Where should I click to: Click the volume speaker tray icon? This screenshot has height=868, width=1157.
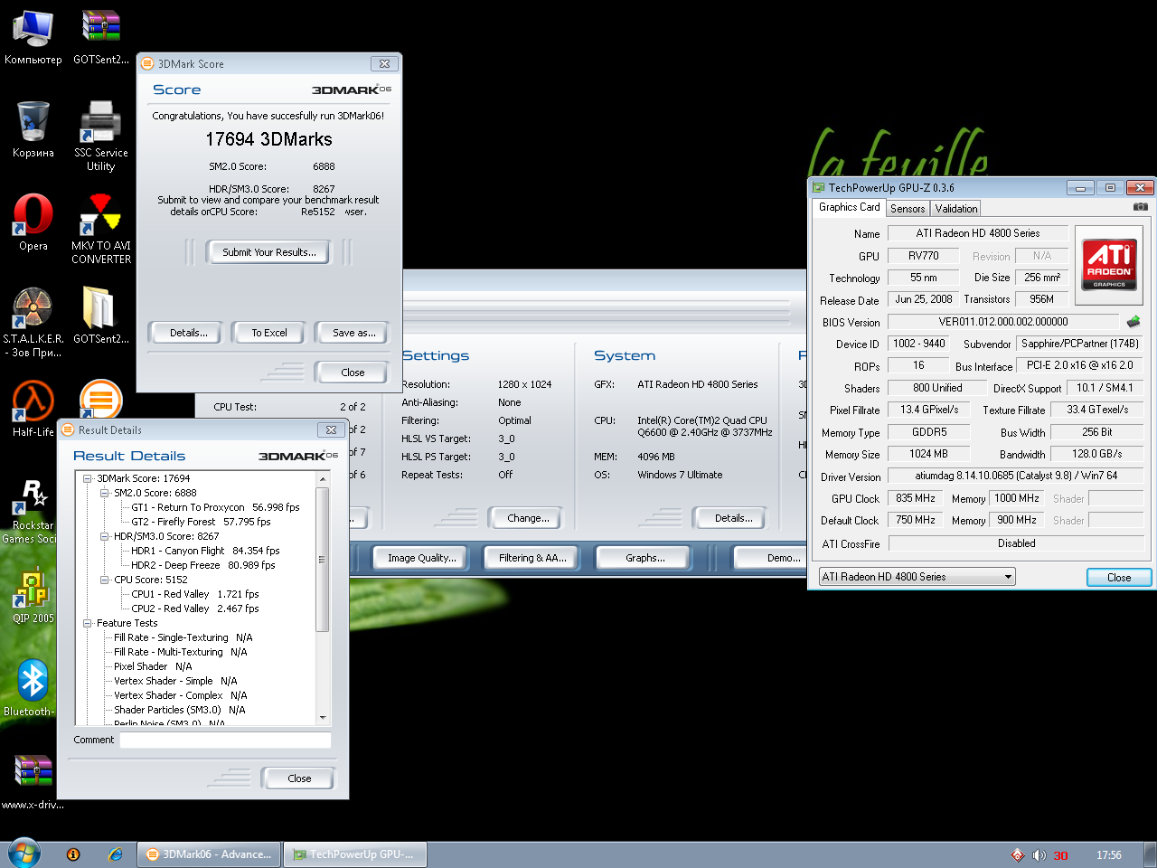click(1039, 854)
